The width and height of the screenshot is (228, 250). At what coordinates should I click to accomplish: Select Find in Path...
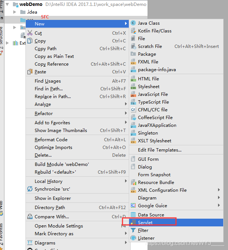pyautogui.click(x=77, y=88)
